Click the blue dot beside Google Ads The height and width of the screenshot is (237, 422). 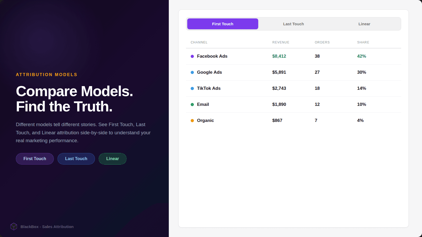[x=192, y=72]
